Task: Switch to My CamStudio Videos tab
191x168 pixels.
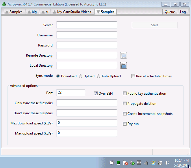Action: [73, 12]
